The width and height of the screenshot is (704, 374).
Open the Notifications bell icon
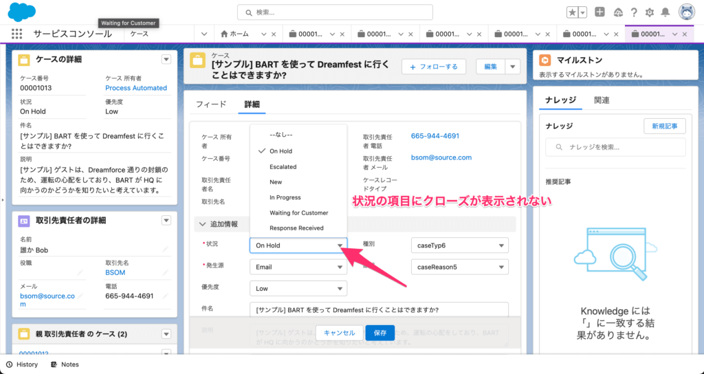[x=665, y=12]
